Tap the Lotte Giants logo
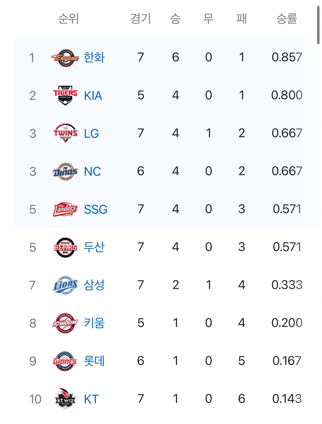 (65, 361)
